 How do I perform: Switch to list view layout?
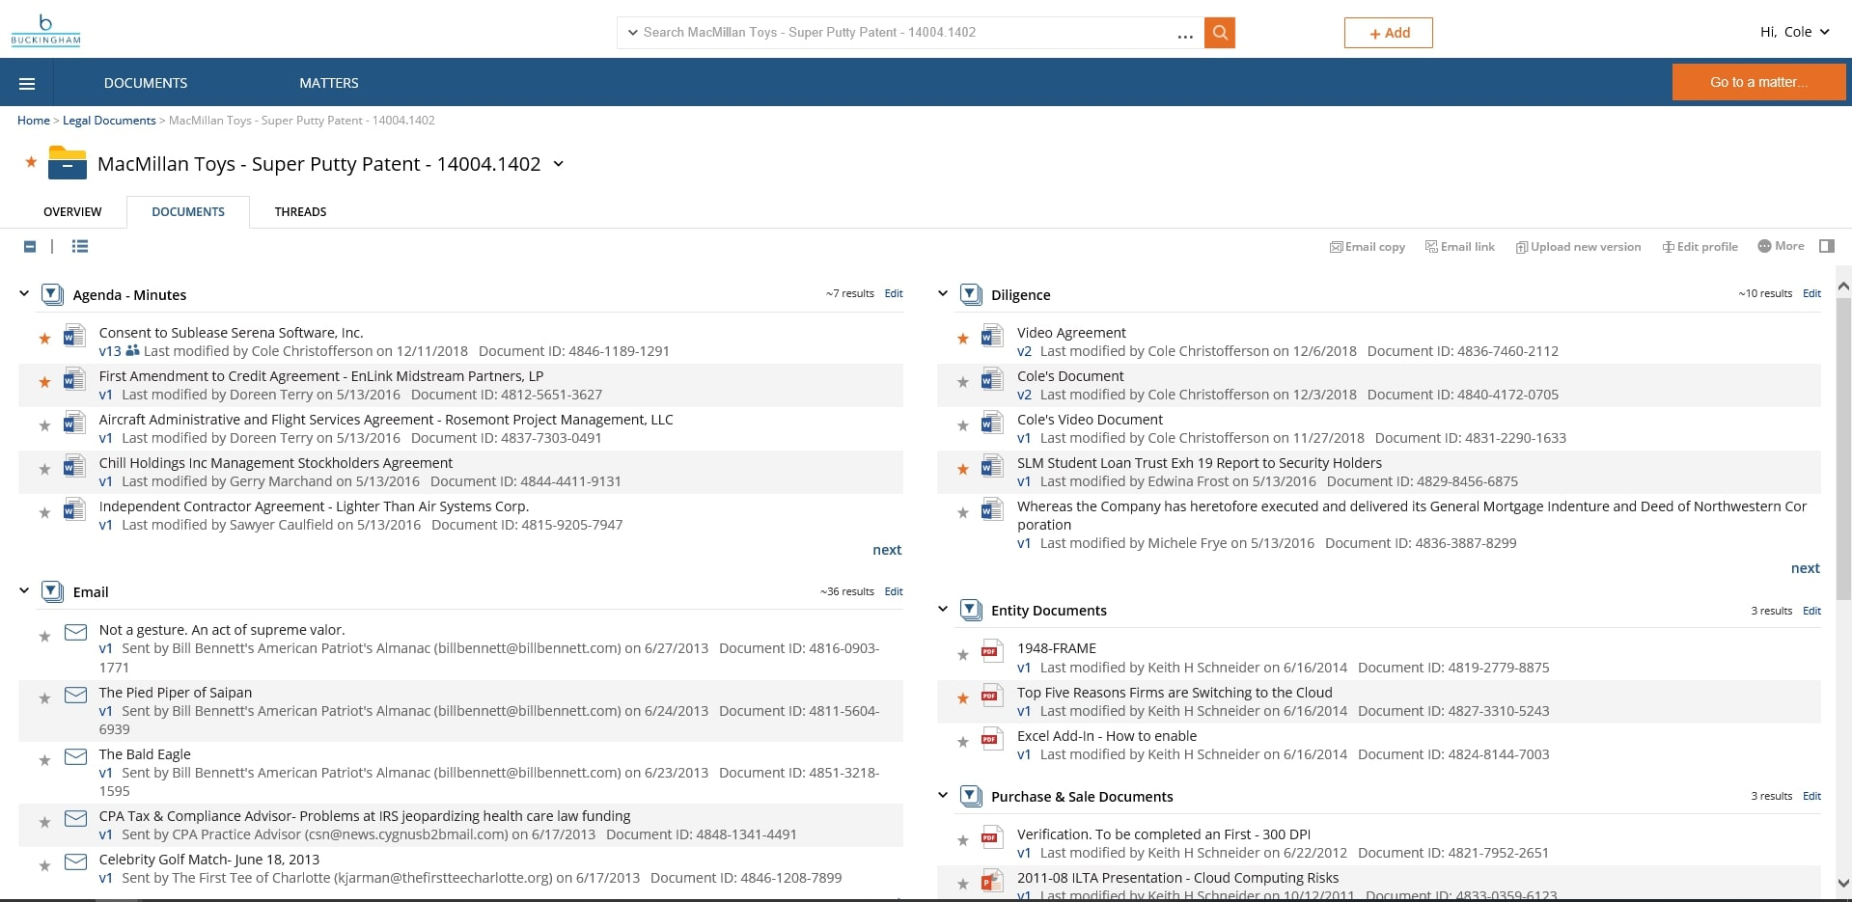[80, 246]
